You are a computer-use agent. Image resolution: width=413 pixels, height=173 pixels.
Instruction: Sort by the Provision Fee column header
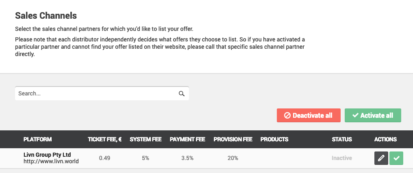[233, 139]
